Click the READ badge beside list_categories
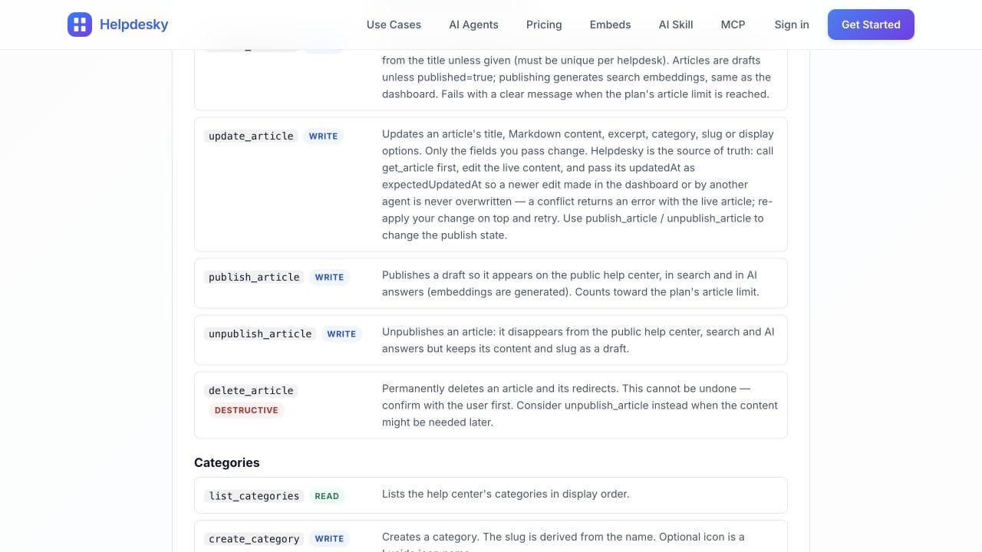Viewport: 982px width, 552px height. point(327,496)
